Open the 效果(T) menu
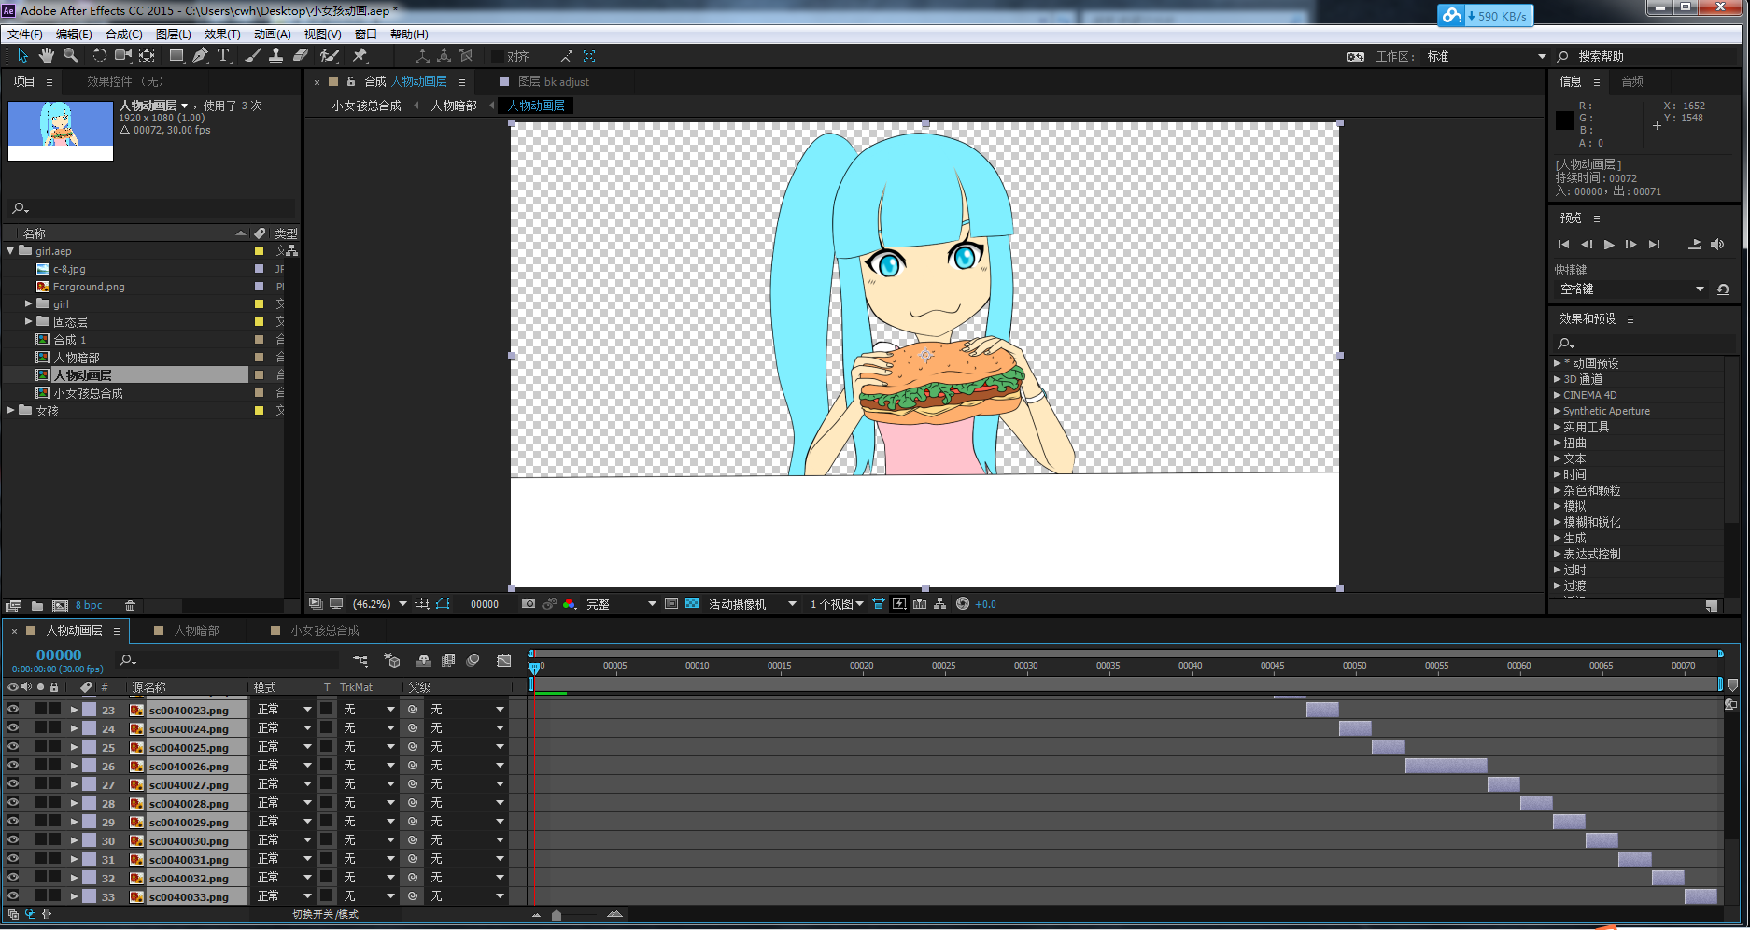Viewport: 1750px width, 930px height. (222, 35)
